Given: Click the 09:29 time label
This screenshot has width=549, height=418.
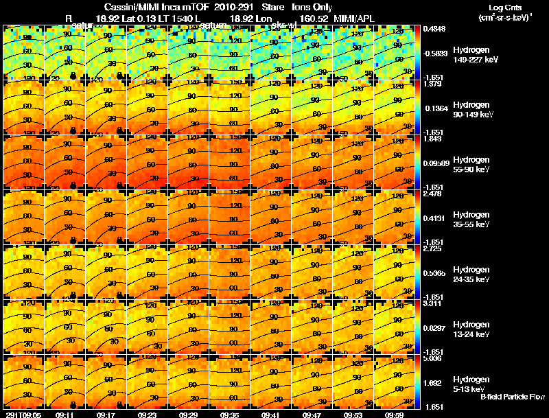Looking at the screenshot, I should [188, 415].
